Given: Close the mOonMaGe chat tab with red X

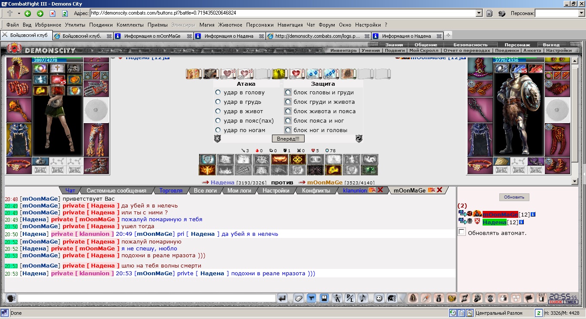Looking at the screenshot, I should [x=439, y=190].
